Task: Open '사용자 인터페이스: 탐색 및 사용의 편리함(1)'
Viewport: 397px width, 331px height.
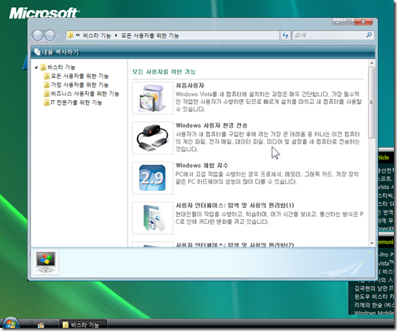Action: [235, 205]
